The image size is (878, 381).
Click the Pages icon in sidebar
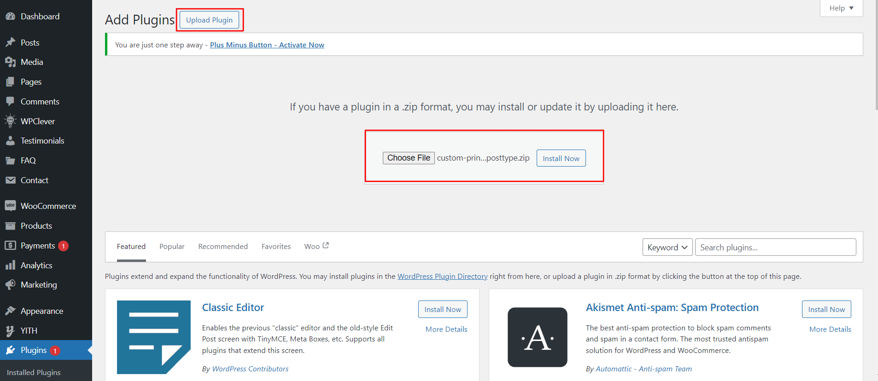10,82
